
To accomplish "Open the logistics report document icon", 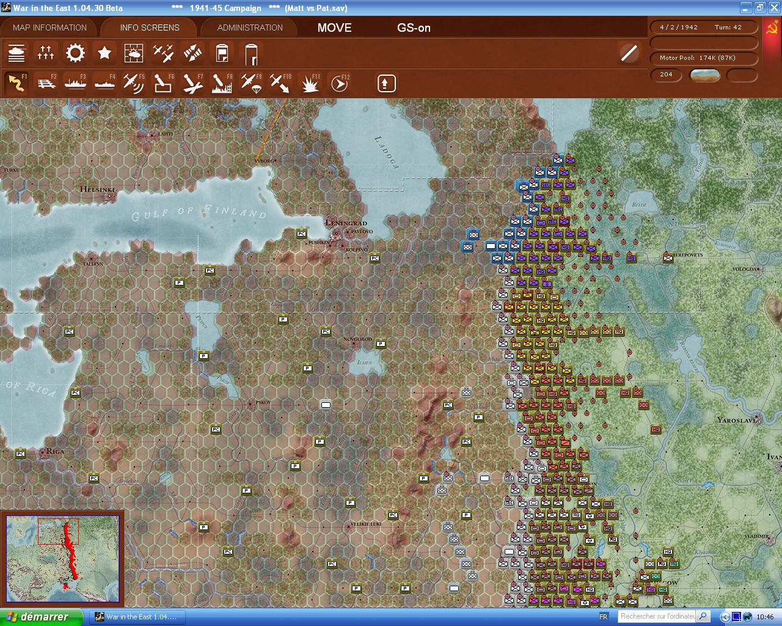I will 222,53.
